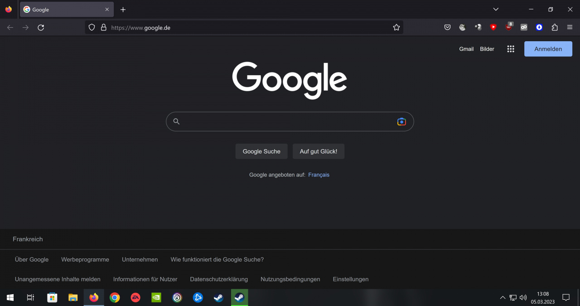This screenshot has height=306, width=580.
Task: Launch Battle.net from taskbar
Action: [x=198, y=297]
